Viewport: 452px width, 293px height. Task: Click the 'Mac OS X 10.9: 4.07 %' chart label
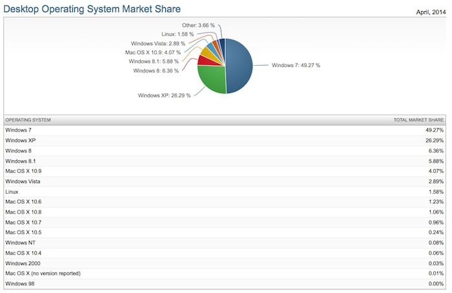click(x=153, y=52)
